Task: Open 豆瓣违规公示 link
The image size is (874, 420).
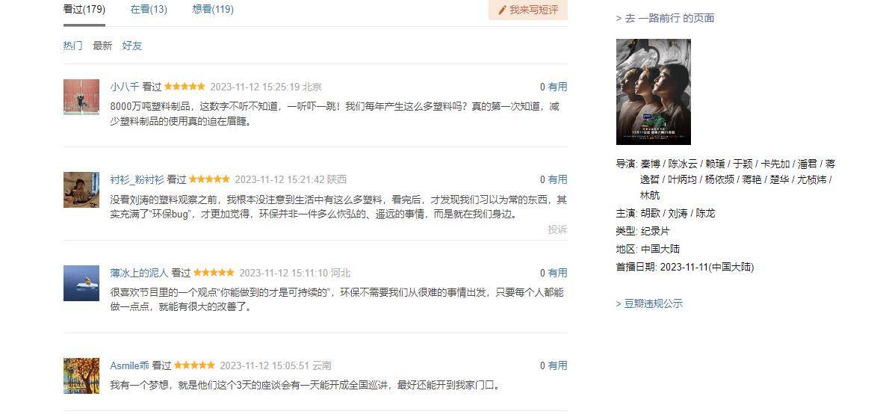Action: tap(649, 304)
